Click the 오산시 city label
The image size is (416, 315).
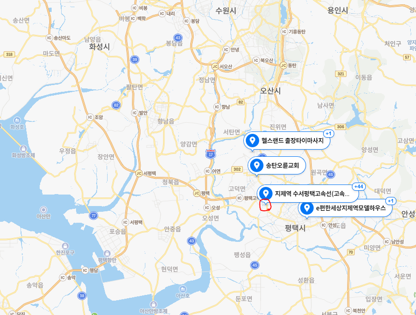(x=270, y=91)
